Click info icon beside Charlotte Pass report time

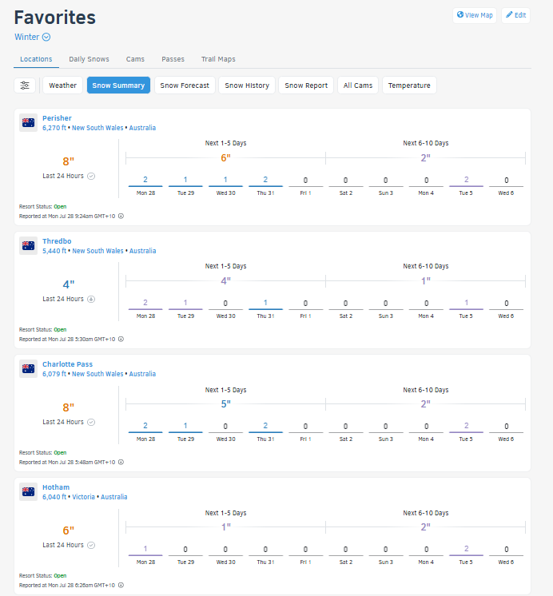[121, 463]
